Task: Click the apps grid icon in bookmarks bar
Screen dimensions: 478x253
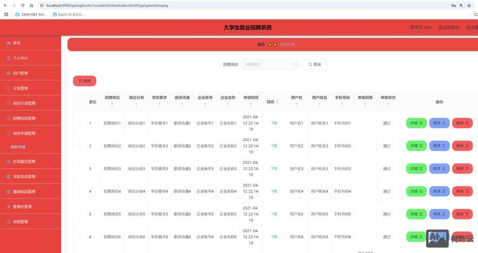Action: [6, 15]
